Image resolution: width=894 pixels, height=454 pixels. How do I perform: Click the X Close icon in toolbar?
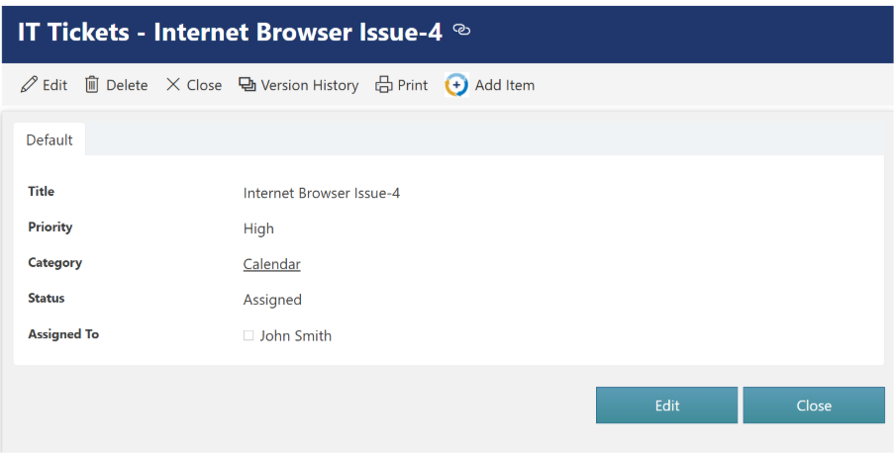[x=173, y=85]
